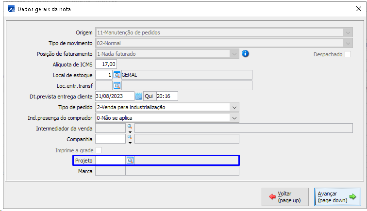
Task: Open the Tipo de pedido dropdown
Action: click(x=234, y=107)
